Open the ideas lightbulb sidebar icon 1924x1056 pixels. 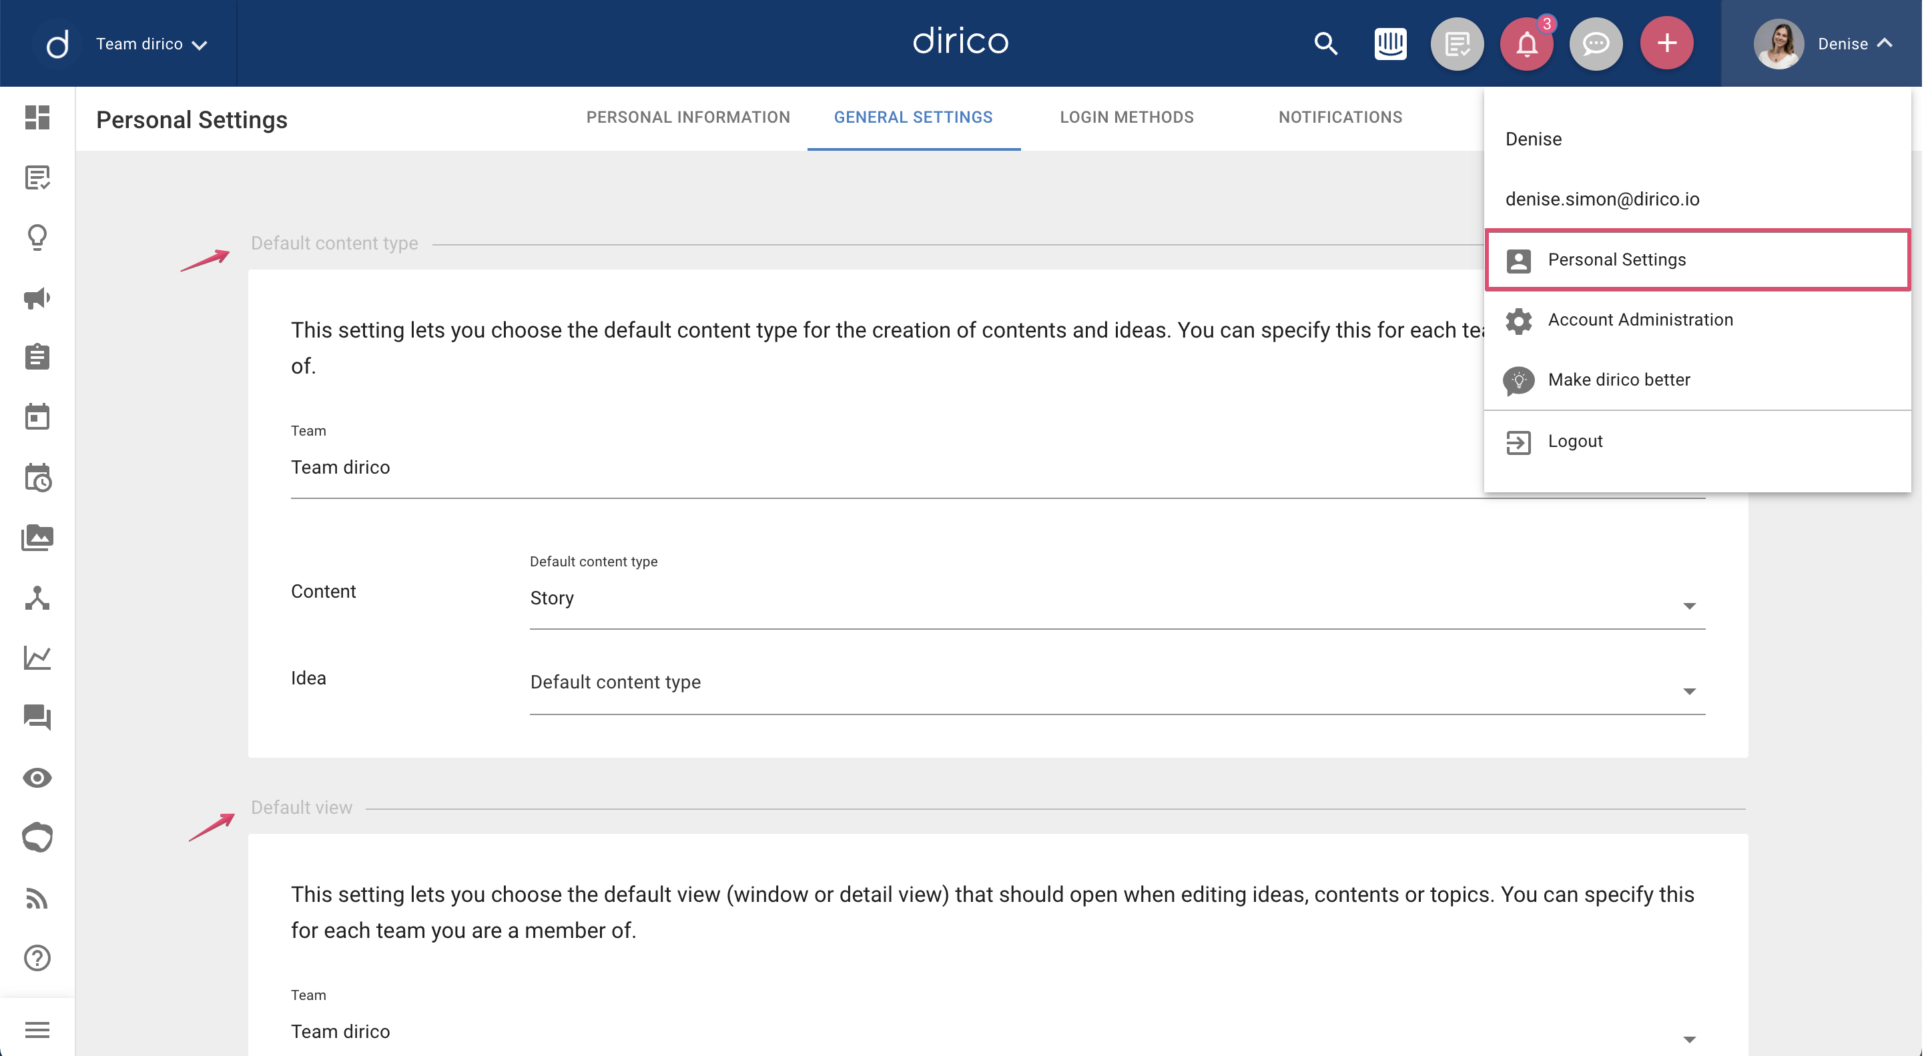click(37, 237)
